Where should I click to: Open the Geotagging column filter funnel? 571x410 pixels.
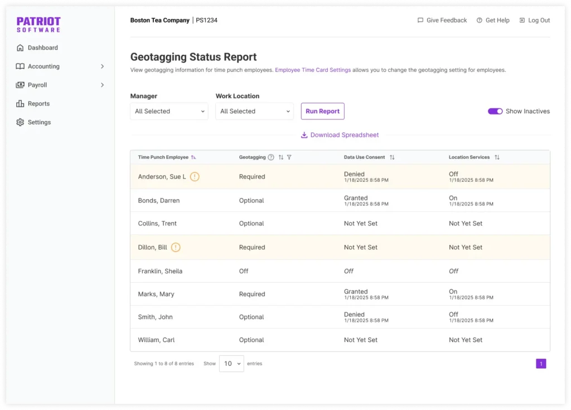point(289,157)
